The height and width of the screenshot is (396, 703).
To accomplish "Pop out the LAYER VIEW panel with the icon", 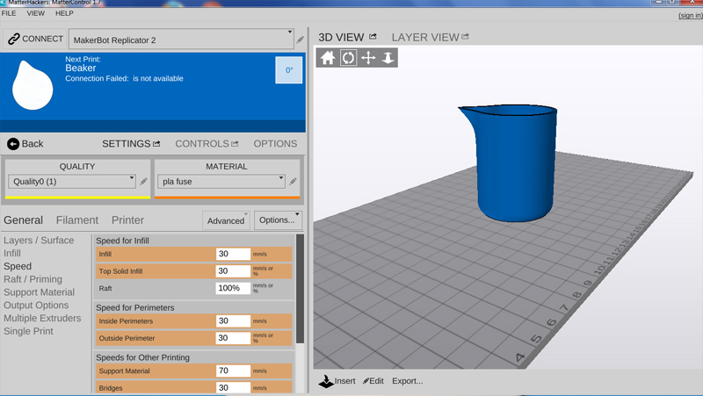I will tap(465, 36).
